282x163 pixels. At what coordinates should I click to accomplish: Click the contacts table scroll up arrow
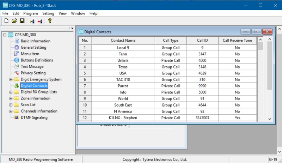coord(260,40)
